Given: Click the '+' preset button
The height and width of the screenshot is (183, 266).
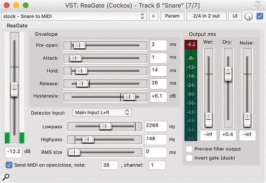Looking at the screenshot, I should tap(153, 16).
